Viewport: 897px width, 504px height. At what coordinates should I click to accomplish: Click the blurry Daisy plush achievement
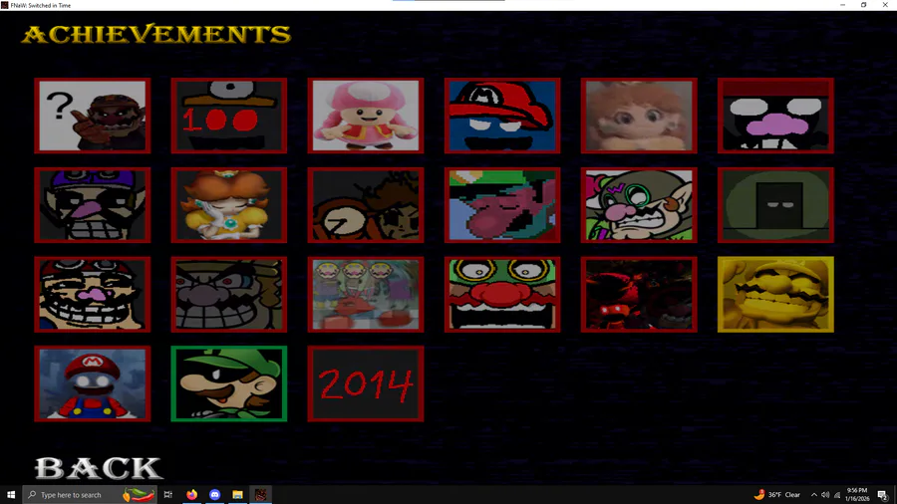[x=639, y=116]
